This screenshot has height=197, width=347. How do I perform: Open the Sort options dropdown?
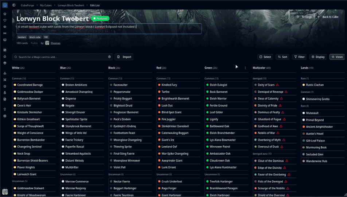282,57
